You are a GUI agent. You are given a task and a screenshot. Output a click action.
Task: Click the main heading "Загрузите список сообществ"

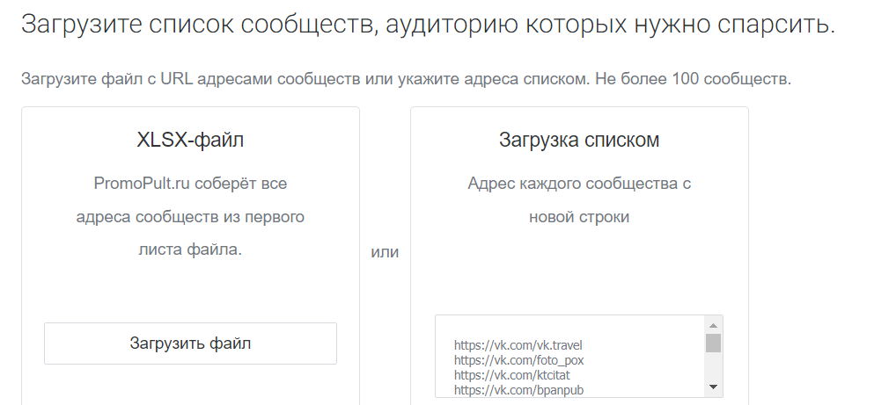click(428, 24)
